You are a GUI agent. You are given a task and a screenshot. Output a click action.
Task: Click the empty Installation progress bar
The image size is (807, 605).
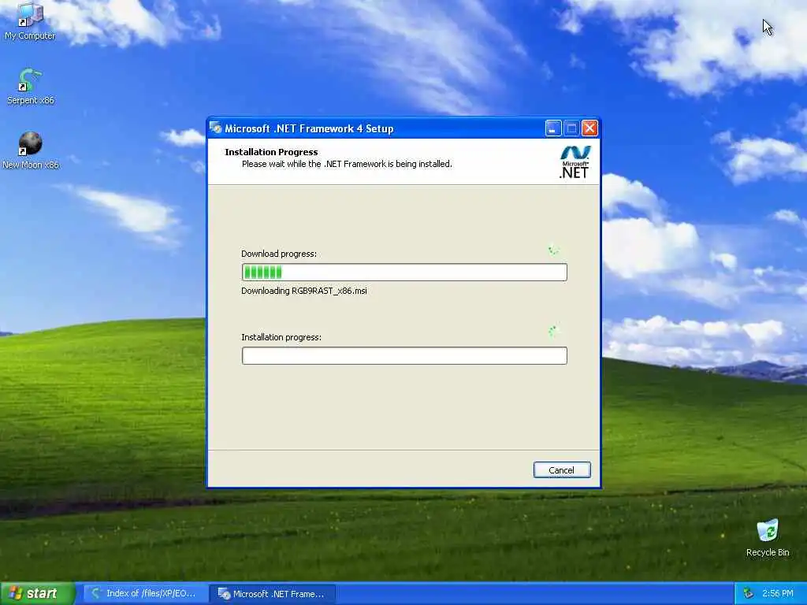[x=404, y=355]
